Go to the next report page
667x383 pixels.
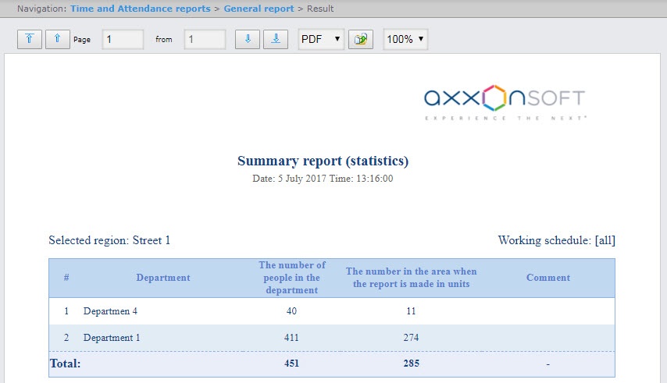(x=248, y=40)
